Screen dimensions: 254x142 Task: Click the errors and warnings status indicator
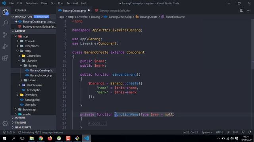pos(9,133)
